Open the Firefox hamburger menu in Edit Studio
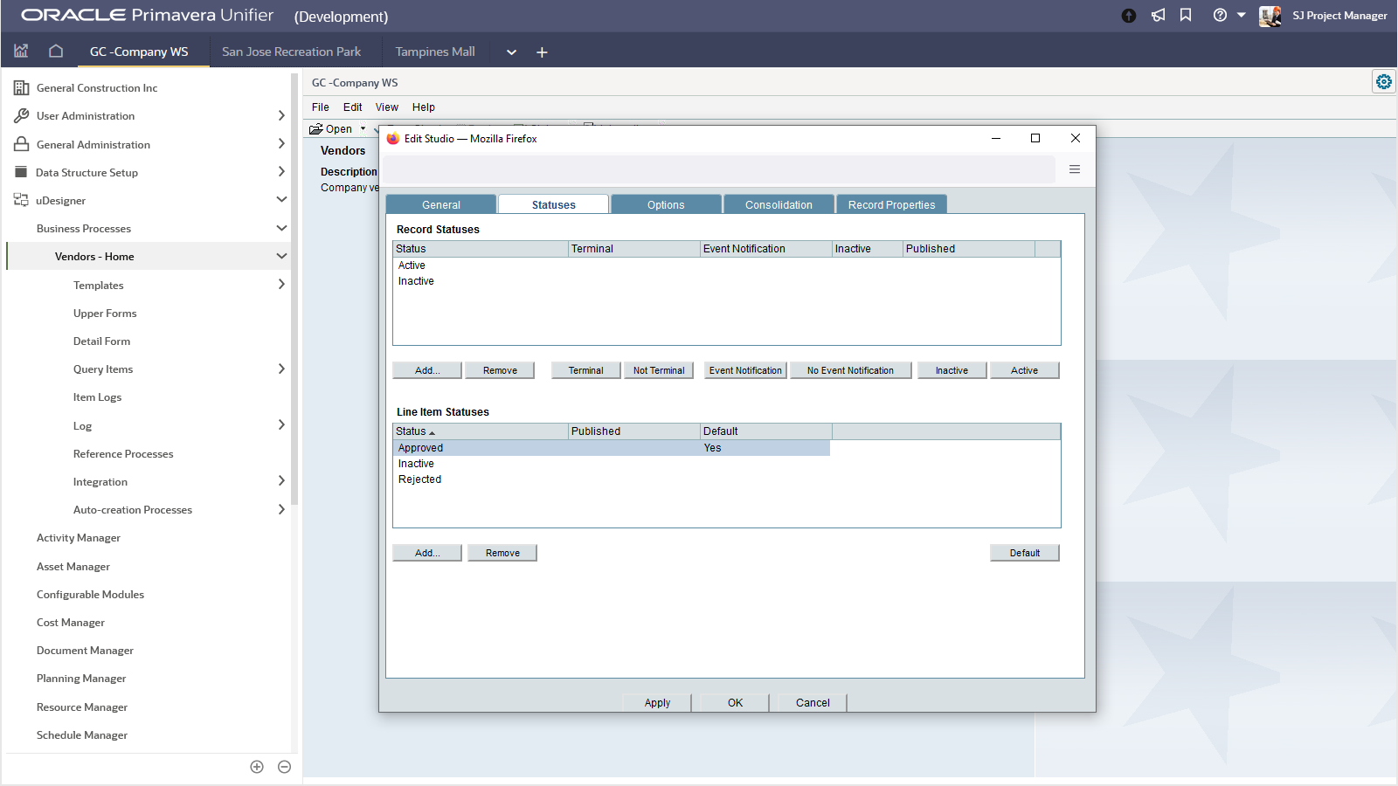 1075,169
